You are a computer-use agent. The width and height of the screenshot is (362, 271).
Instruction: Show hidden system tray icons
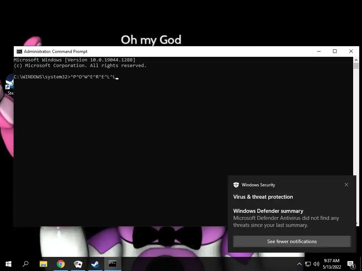click(x=299, y=264)
